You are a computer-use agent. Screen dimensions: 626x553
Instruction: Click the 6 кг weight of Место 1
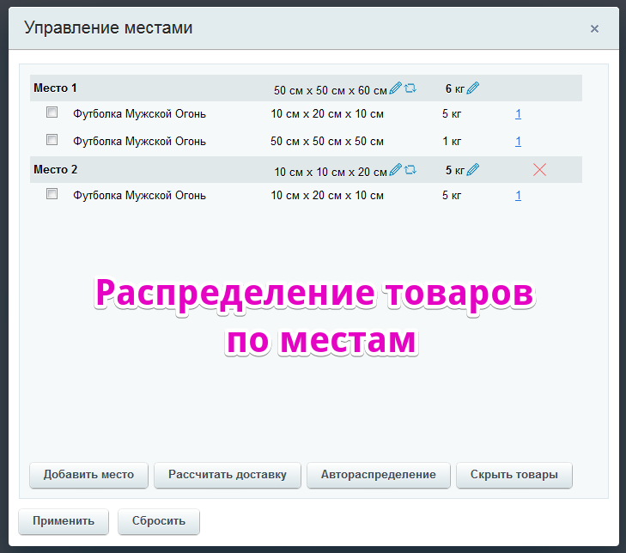click(x=455, y=88)
